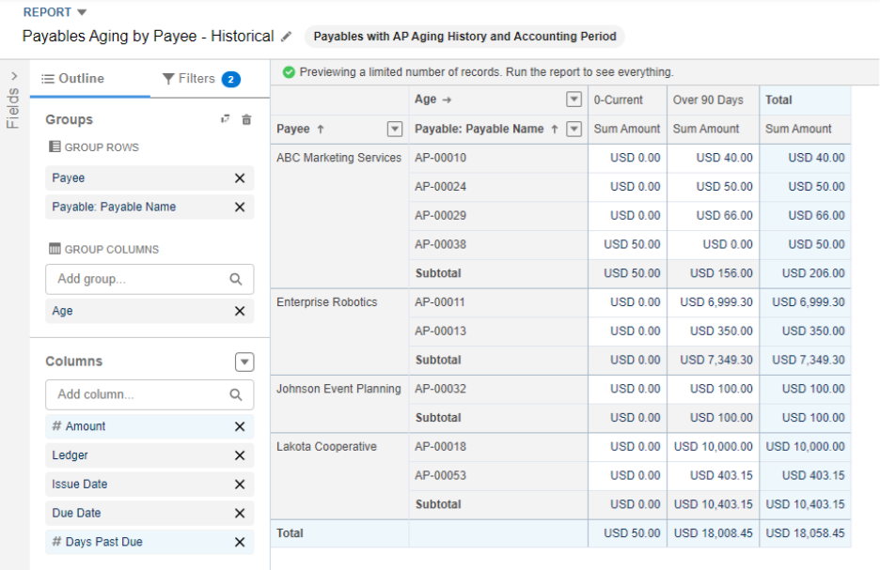This screenshot has width=880, height=570.
Task: Edit report name with the pencil icon
Action: pyautogui.click(x=286, y=37)
